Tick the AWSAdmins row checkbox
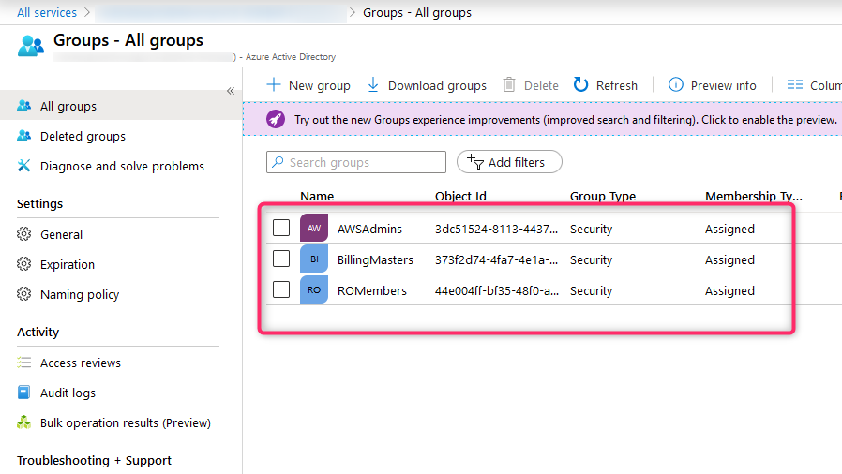This screenshot has height=474, width=842. (x=281, y=228)
